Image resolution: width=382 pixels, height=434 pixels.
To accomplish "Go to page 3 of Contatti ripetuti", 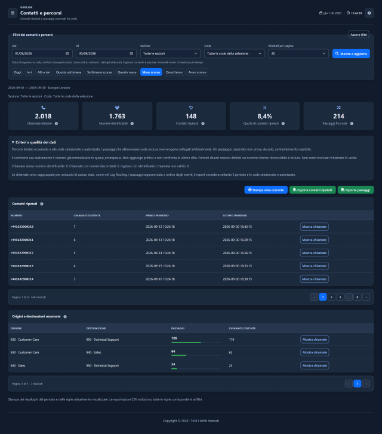I will (x=340, y=297).
